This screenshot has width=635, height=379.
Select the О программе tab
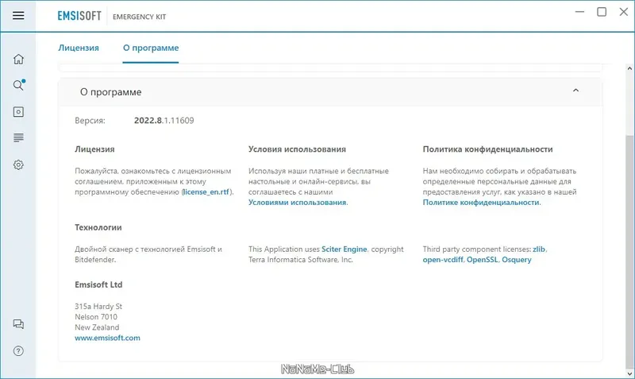click(x=151, y=48)
